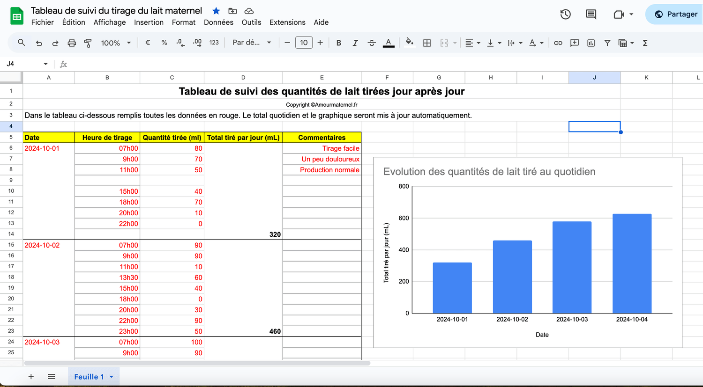Select the Paint format roller tool

(88, 43)
